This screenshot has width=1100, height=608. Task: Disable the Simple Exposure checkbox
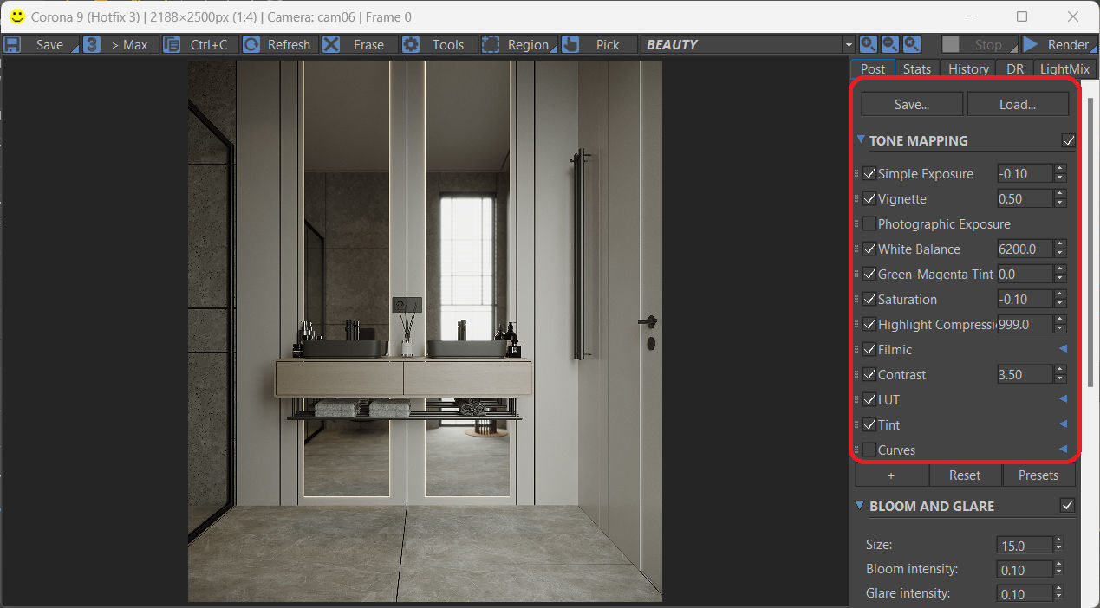869,173
